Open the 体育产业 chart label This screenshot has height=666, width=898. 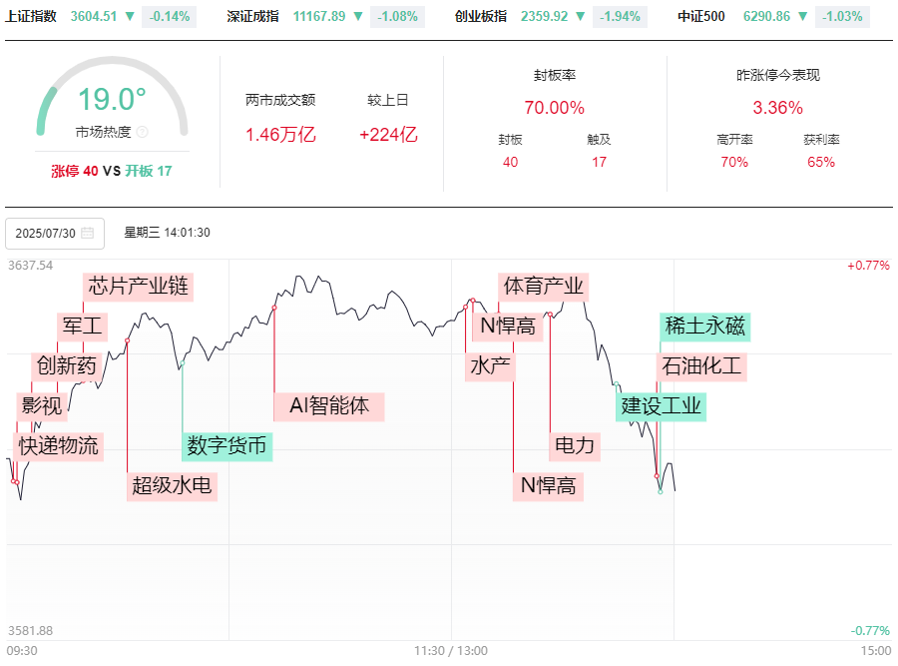(x=543, y=287)
